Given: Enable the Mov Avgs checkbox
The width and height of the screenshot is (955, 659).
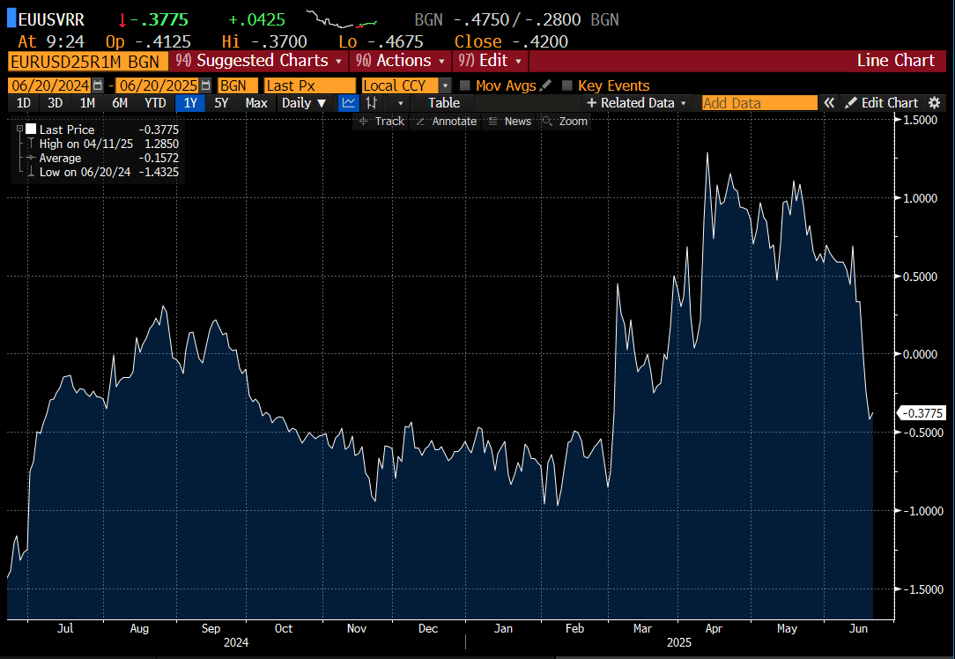Looking at the screenshot, I should pos(465,85).
